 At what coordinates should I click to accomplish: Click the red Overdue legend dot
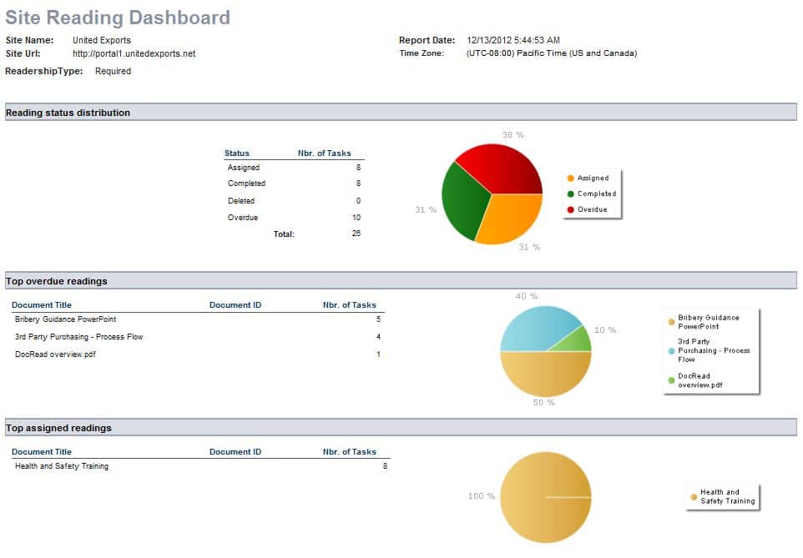point(570,210)
